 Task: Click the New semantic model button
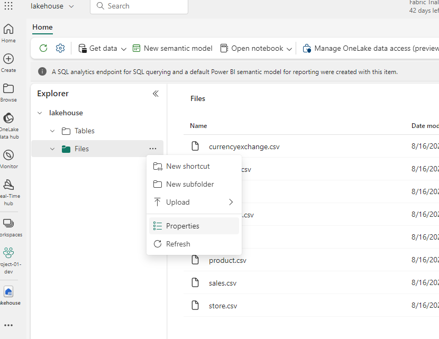point(172,48)
